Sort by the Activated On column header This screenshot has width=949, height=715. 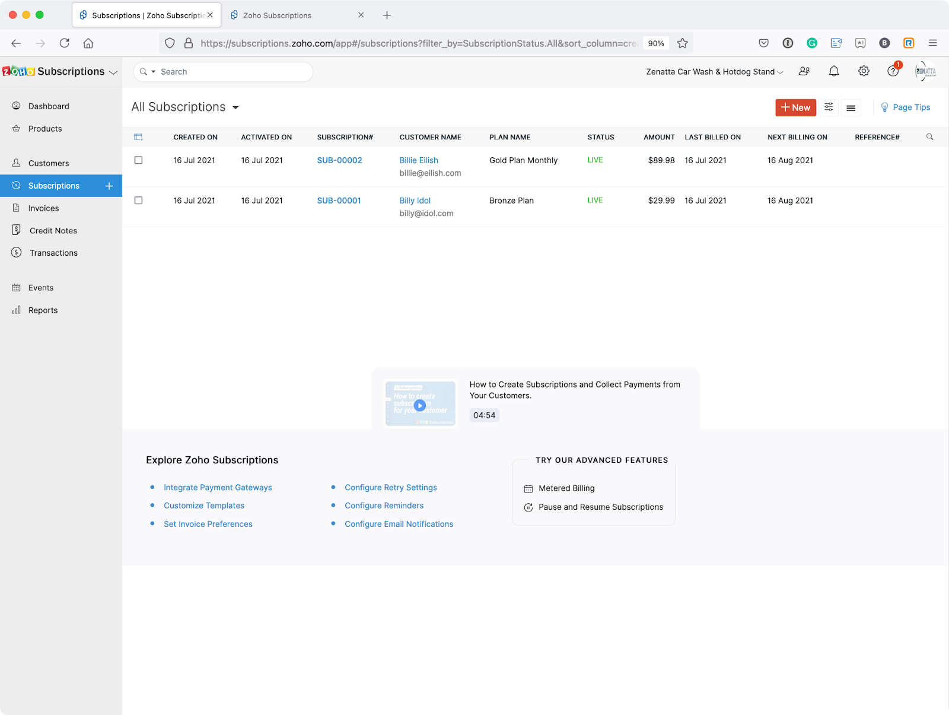click(x=266, y=137)
